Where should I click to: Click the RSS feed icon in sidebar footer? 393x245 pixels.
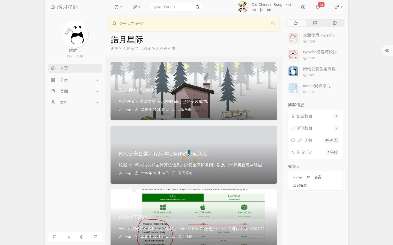68,237
